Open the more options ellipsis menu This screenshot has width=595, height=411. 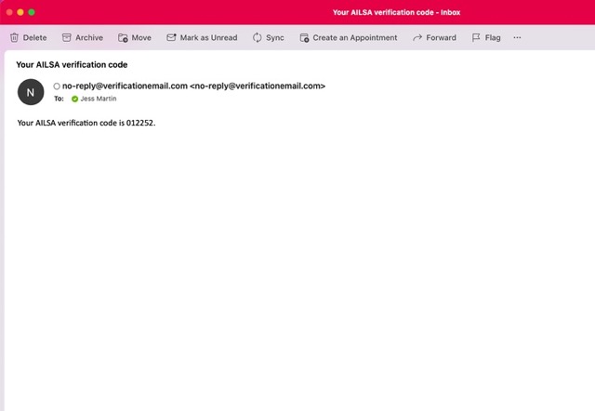pos(517,37)
